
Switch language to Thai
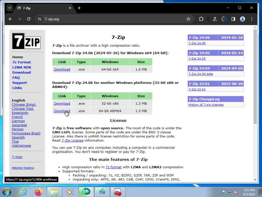click(x=15, y=142)
